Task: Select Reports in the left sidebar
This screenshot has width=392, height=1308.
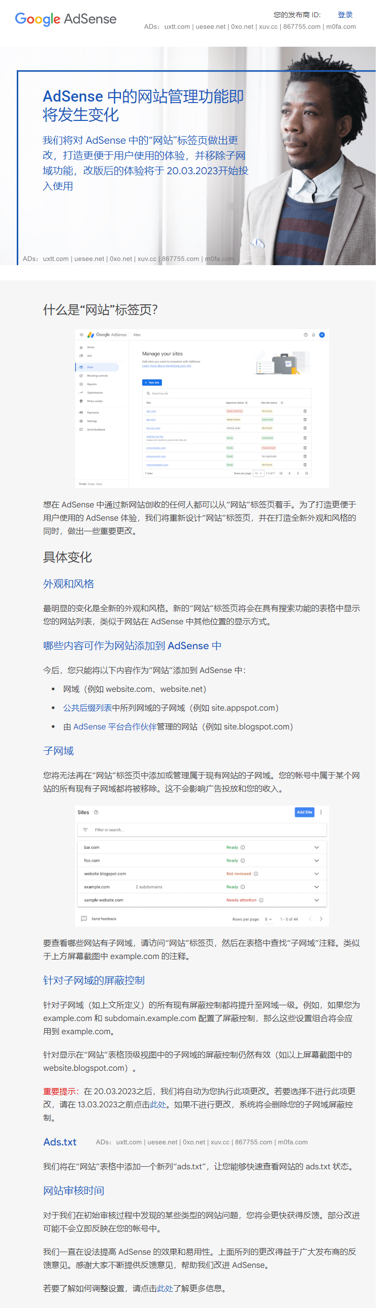Action: click(91, 385)
